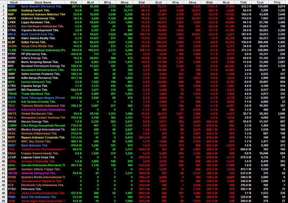Click the SVal column header
The image size is (288, 203).
(141, 2)
